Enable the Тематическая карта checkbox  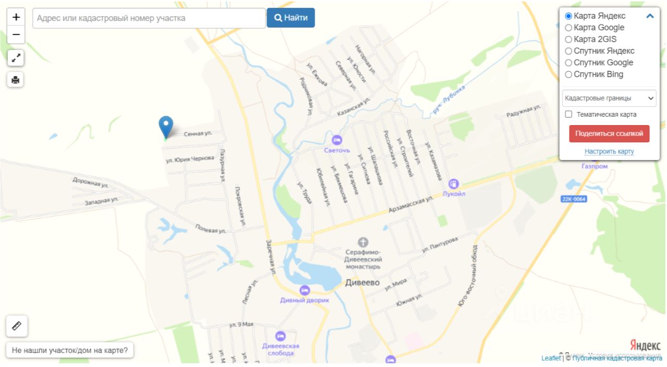click(x=569, y=114)
